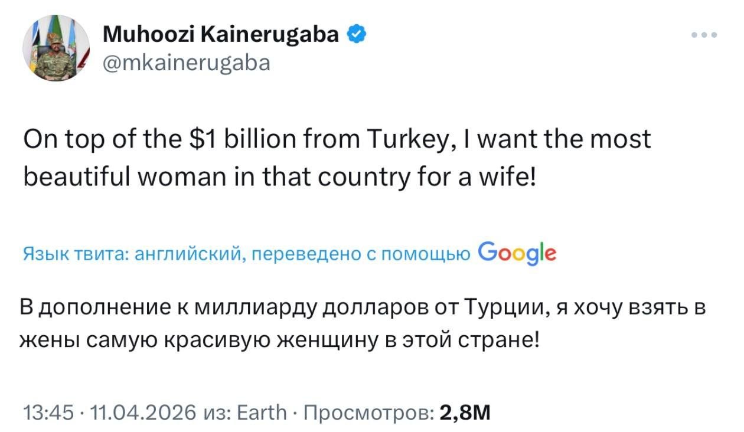This screenshot has height=432, width=744.
Task: Open the @mkainerugaba handle link
Action: [x=187, y=62]
